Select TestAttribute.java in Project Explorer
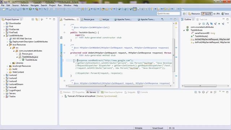 coord(30,57)
